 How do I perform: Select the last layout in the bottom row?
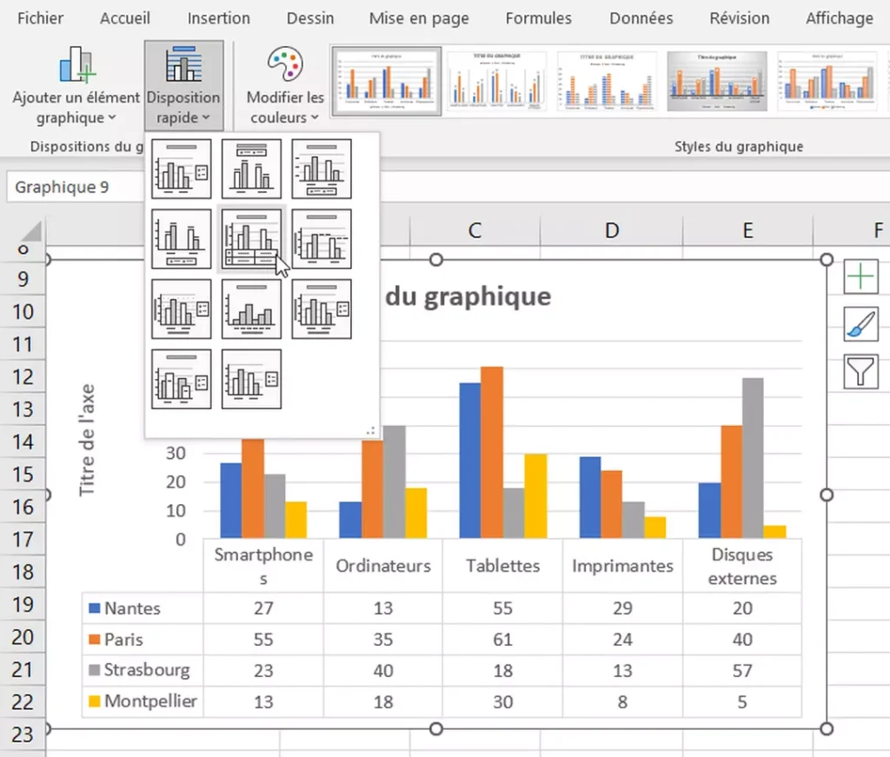[x=251, y=379]
